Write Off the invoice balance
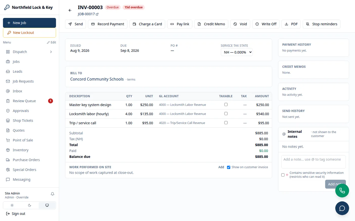This screenshot has width=355, height=221. (266, 24)
